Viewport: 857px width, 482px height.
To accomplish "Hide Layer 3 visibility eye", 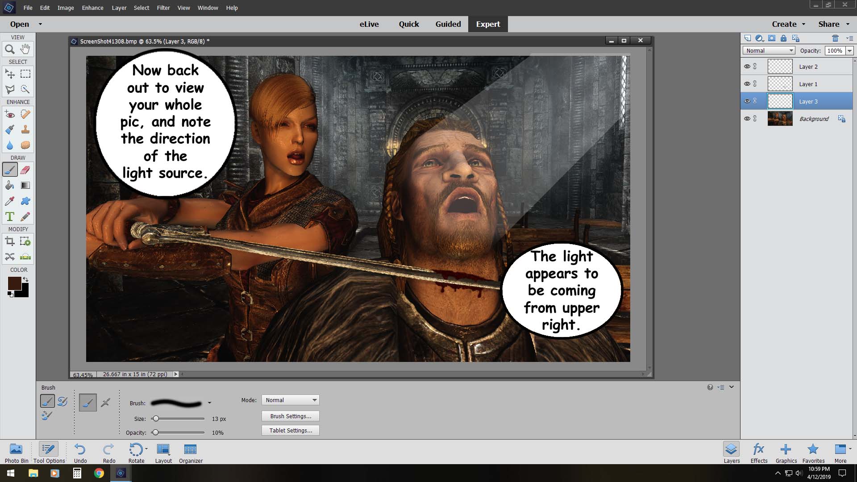I will click(x=747, y=101).
